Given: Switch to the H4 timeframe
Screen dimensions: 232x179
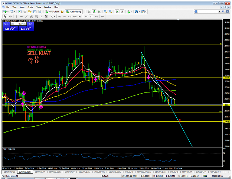Looking at the screenshot, I should point(86,16).
